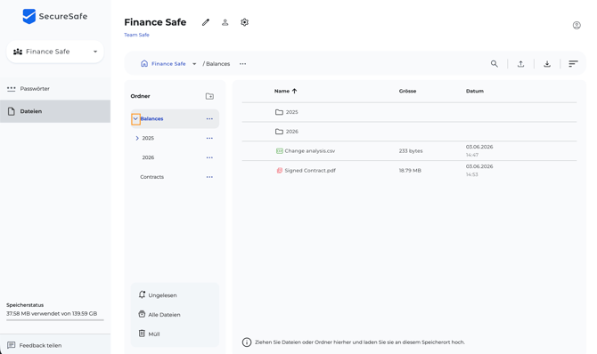The height and width of the screenshot is (354, 597).
Task: Open search with the magnifier icon
Action: (495, 64)
